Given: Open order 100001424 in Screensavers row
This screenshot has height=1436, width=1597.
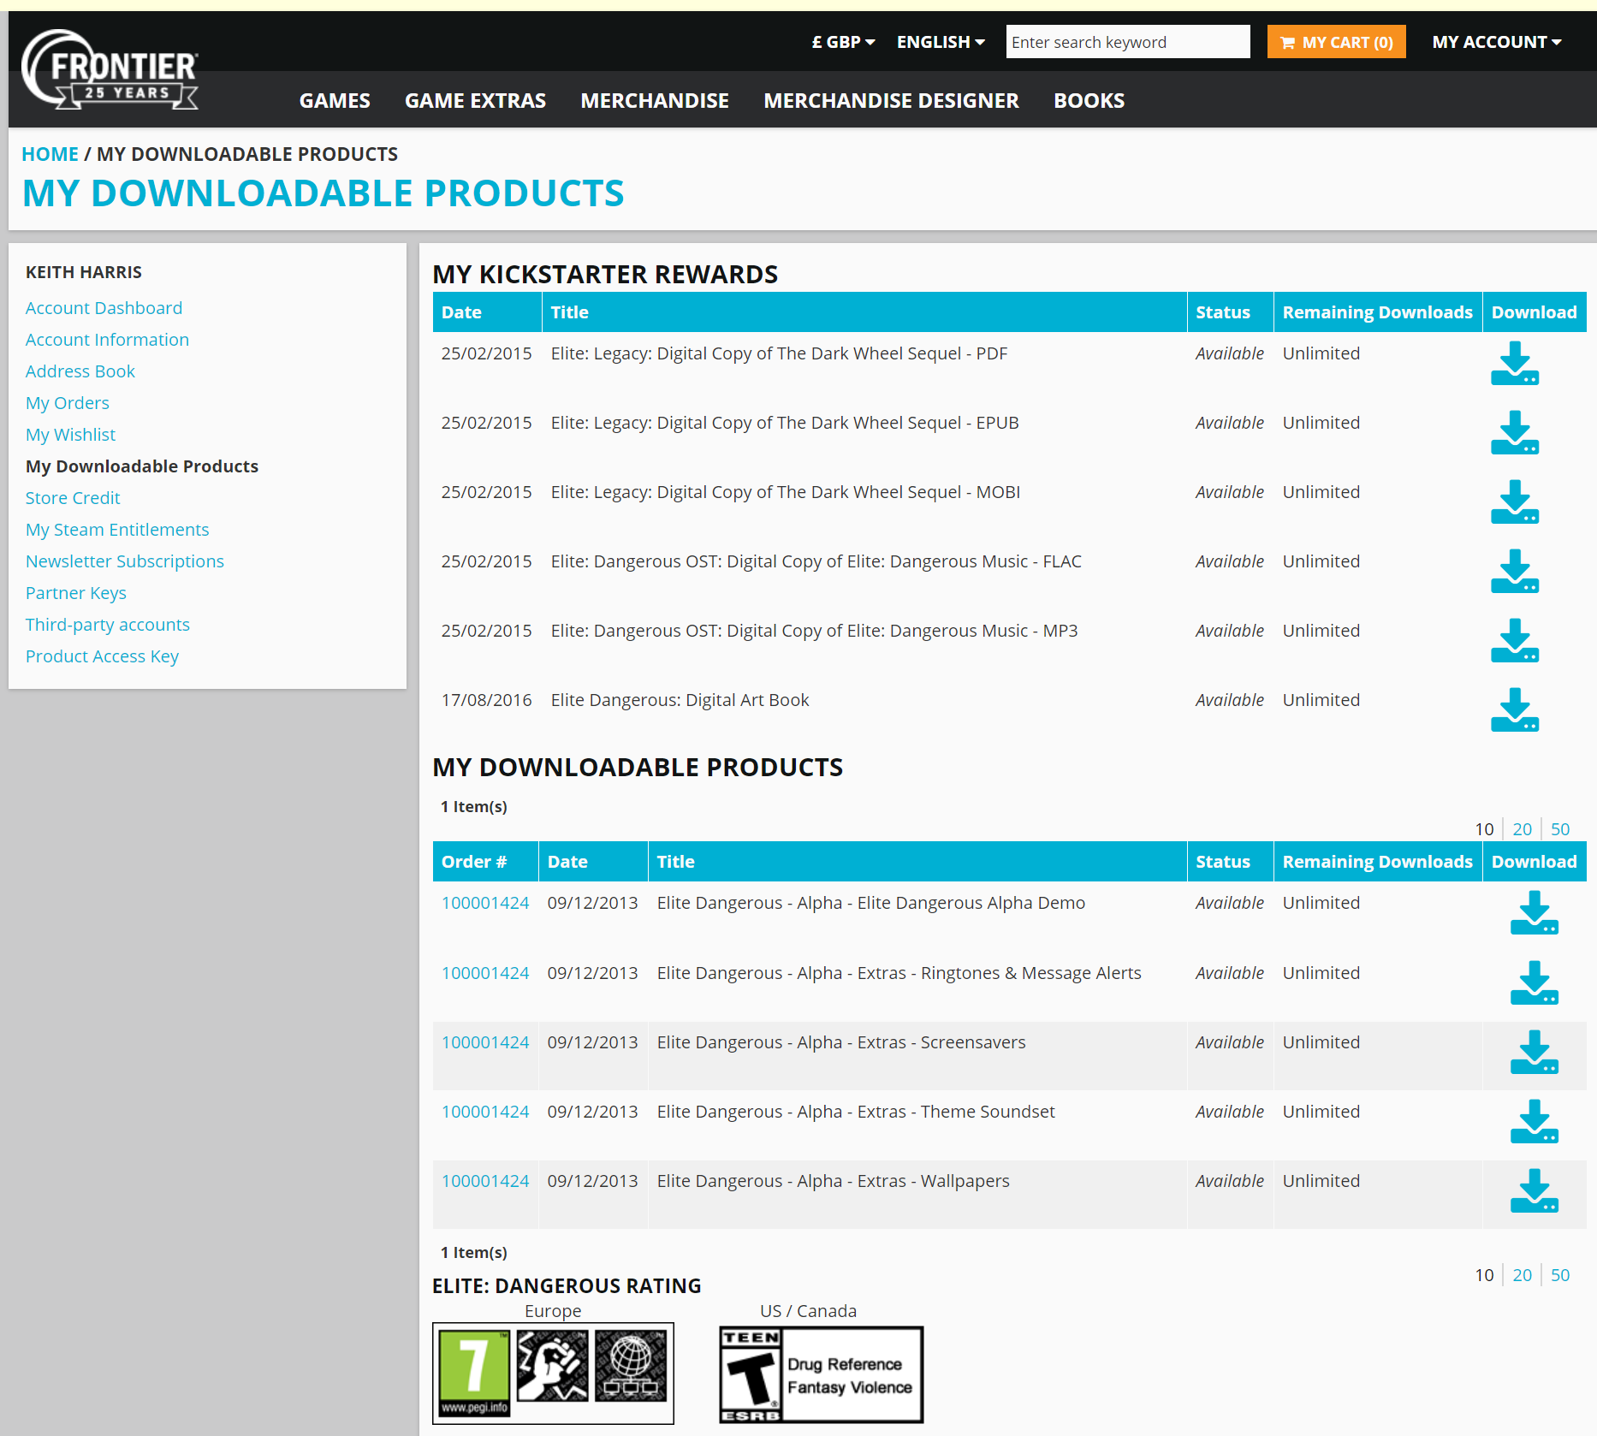Looking at the screenshot, I should click(x=485, y=1042).
